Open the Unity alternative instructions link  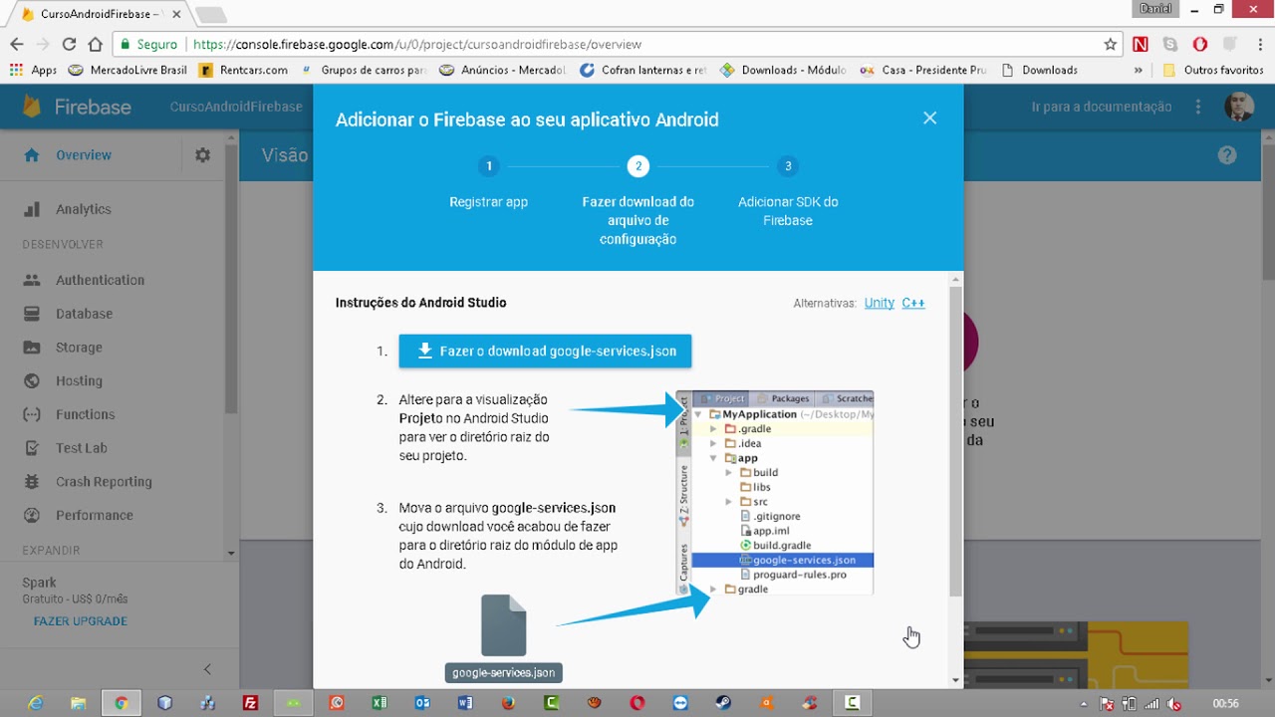879,303
